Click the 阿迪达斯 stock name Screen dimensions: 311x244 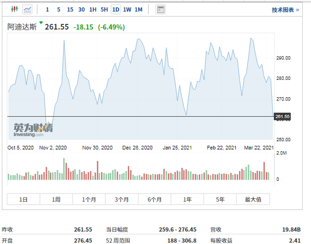click(22, 27)
